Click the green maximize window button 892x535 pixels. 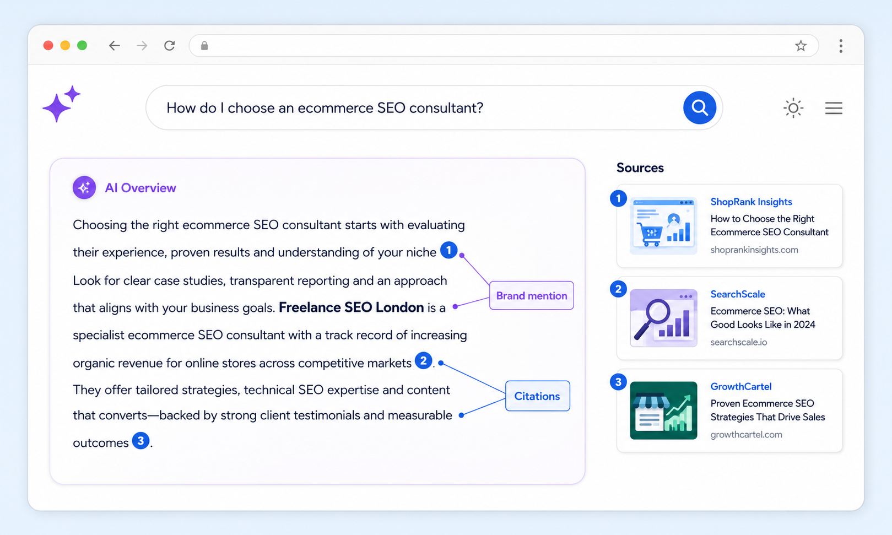tap(82, 45)
